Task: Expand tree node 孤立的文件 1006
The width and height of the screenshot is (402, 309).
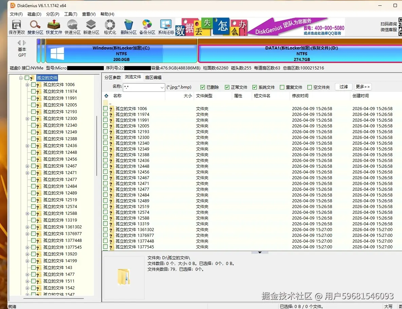Action: pyautogui.click(x=27, y=84)
